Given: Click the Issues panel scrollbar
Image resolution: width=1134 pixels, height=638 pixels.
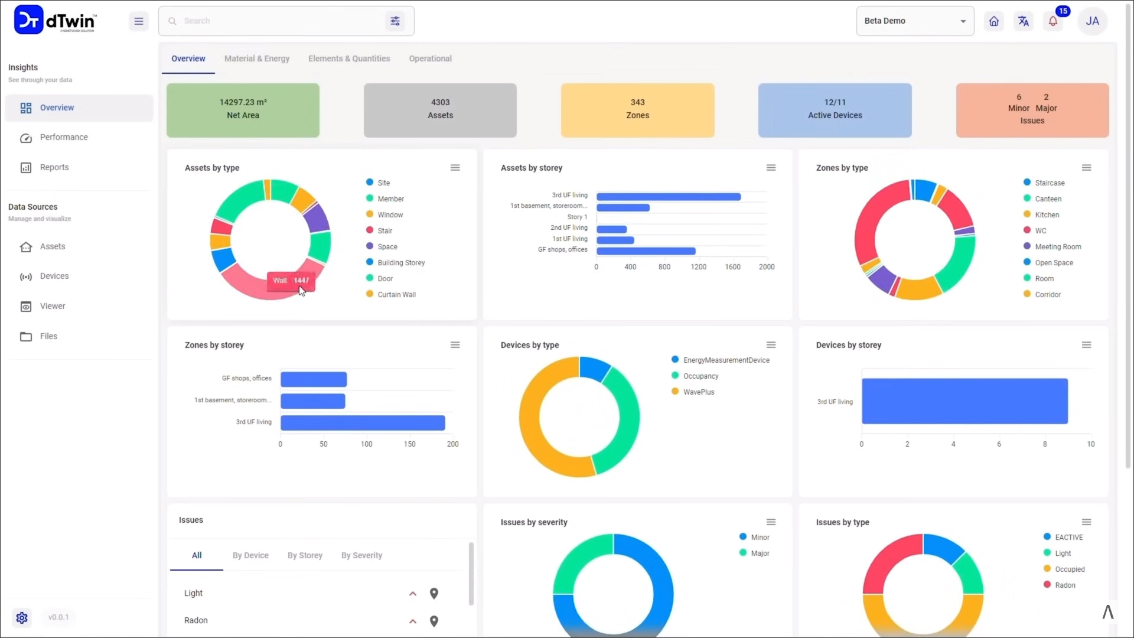Looking at the screenshot, I should (x=471, y=574).
